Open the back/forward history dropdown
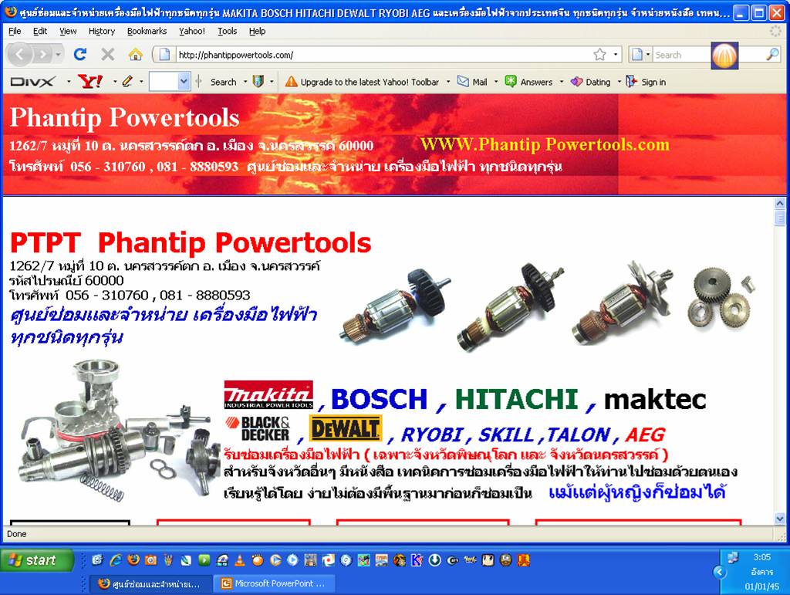 [59, 54]
